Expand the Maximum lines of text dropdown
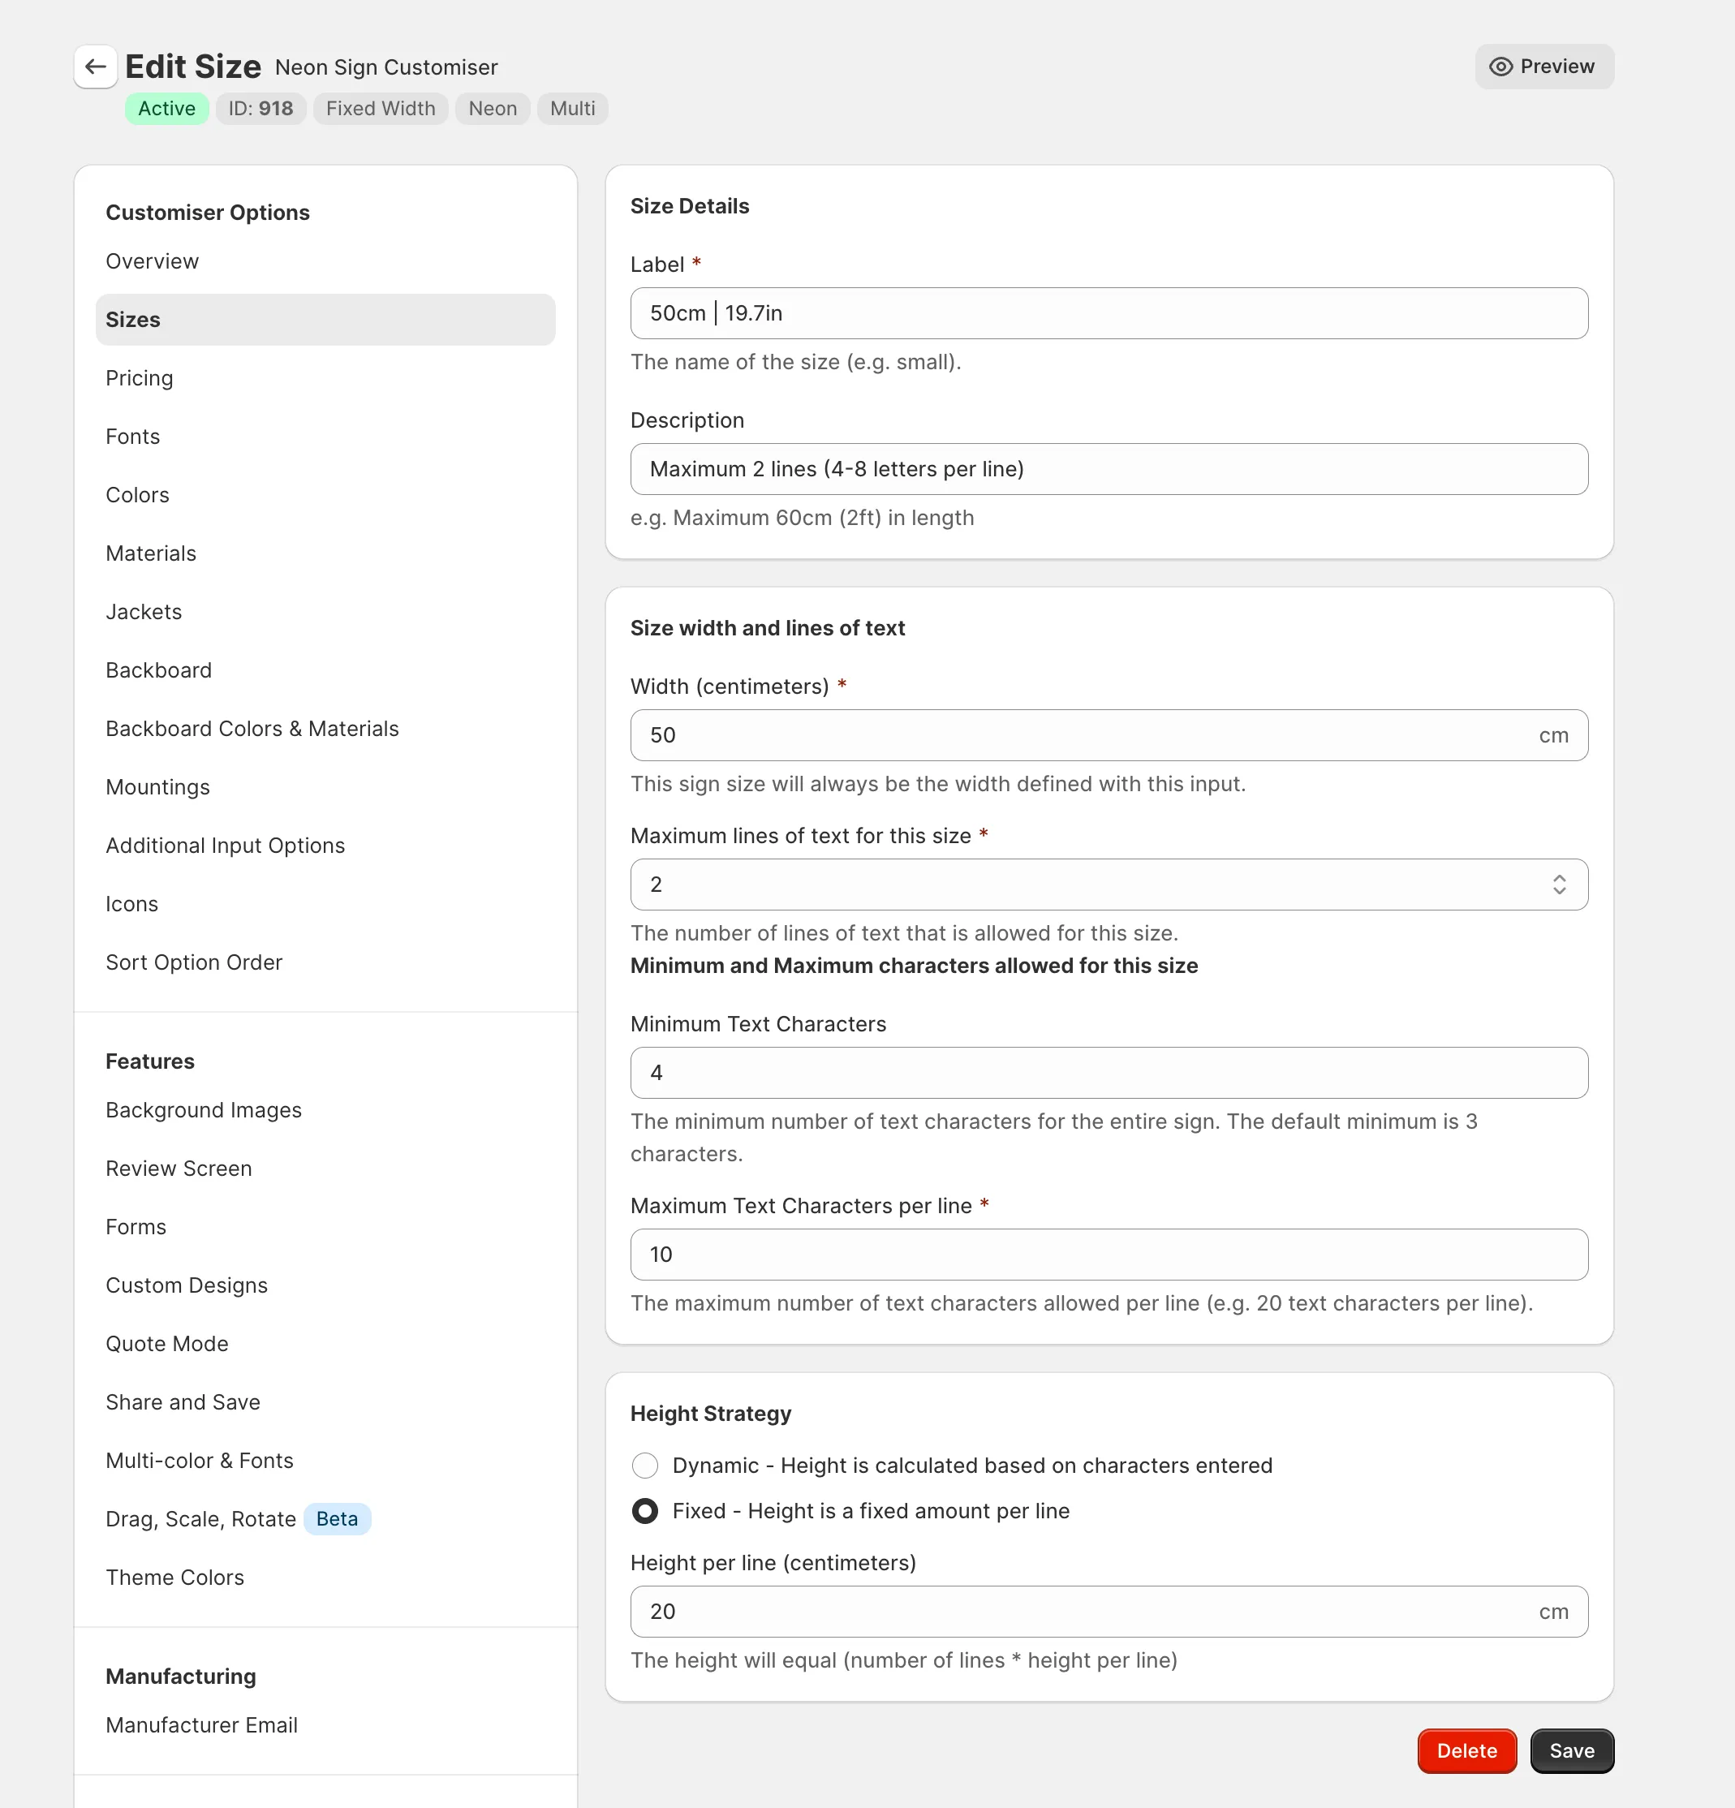Screen dimensions: 1735x1808 pos(1557,885)
